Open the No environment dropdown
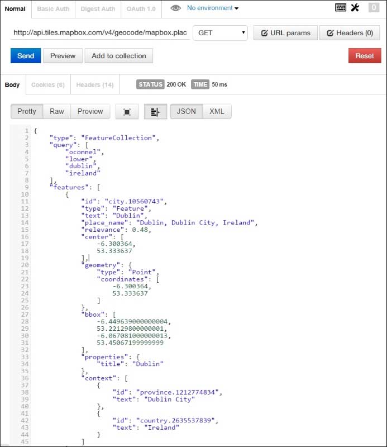The image size is (387, 447). (213, 8)
